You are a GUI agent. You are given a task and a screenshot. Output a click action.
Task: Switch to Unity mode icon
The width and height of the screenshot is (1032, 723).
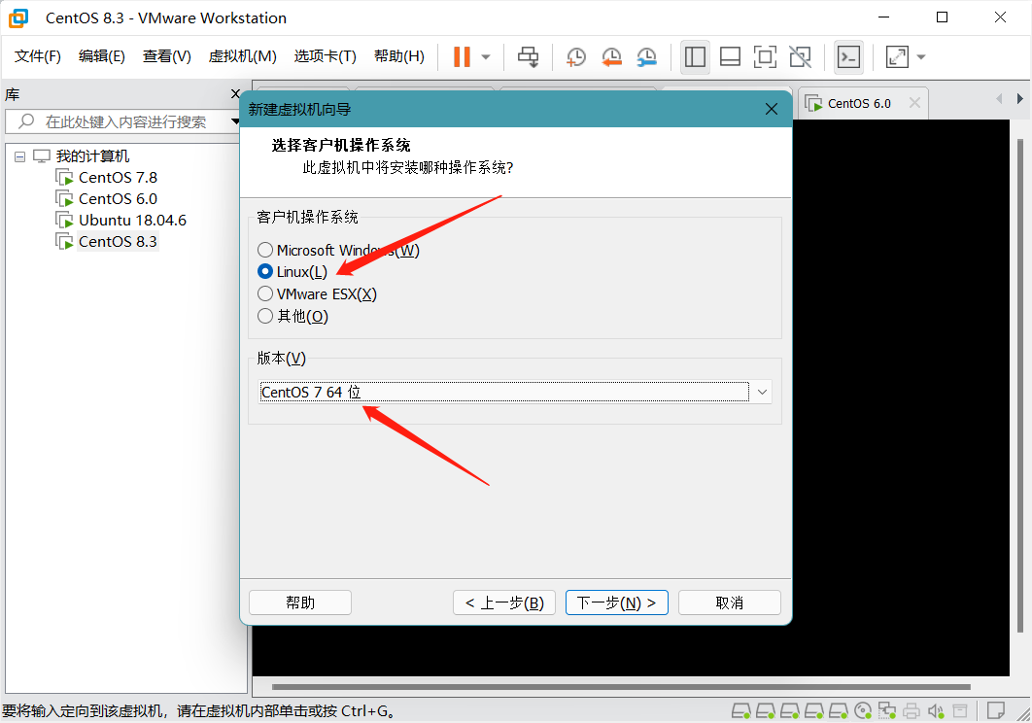click(x=801, y=56)
